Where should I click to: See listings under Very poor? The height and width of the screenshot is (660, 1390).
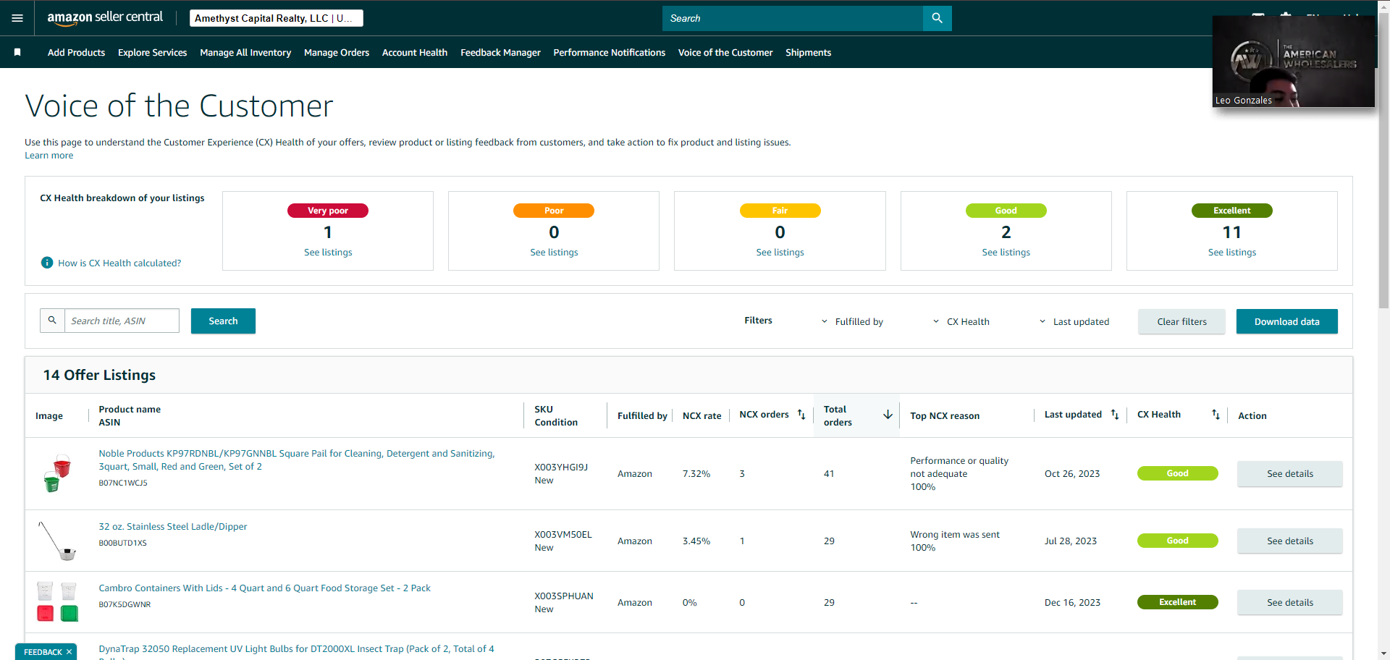pyautogui.click(x=328, y=252)
